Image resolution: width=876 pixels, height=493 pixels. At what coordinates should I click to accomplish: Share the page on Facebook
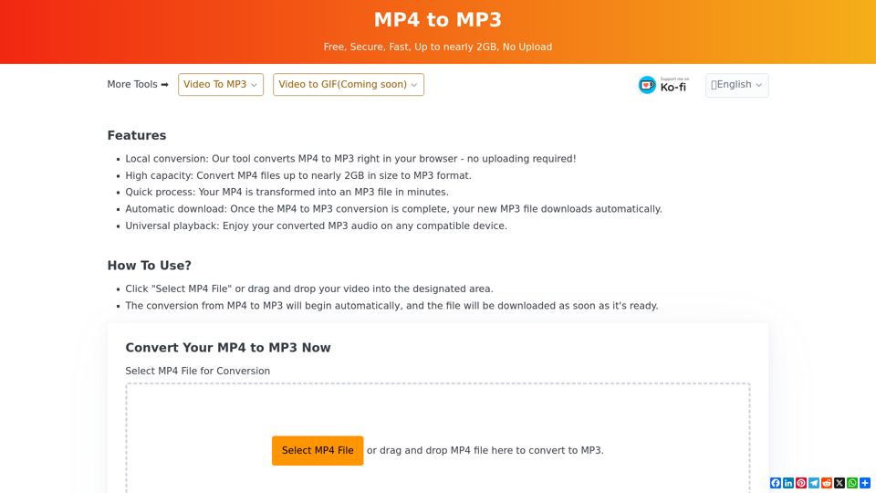point(776,483)
